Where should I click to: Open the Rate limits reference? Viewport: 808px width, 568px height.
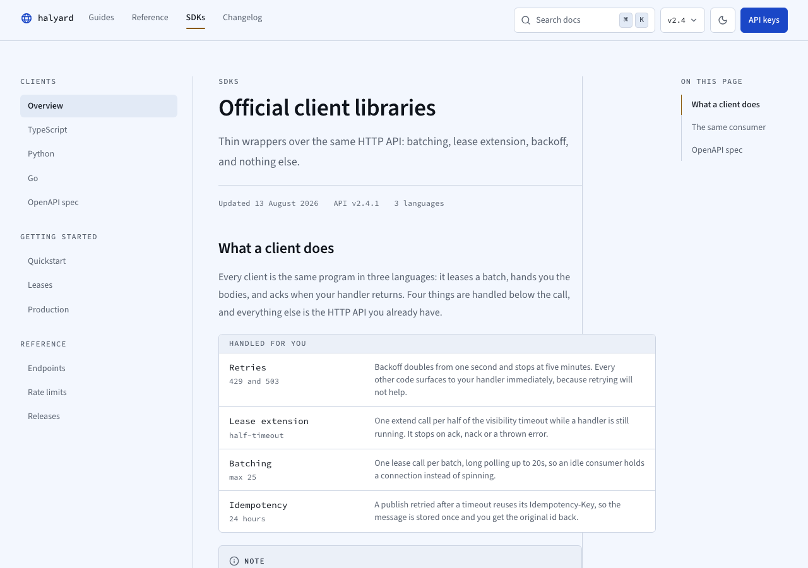(98, 393)
